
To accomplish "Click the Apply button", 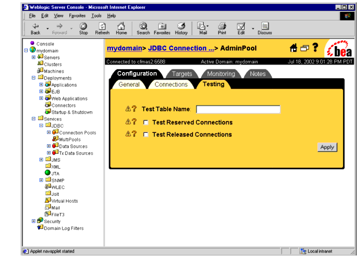I will click(x=327, y=147).
